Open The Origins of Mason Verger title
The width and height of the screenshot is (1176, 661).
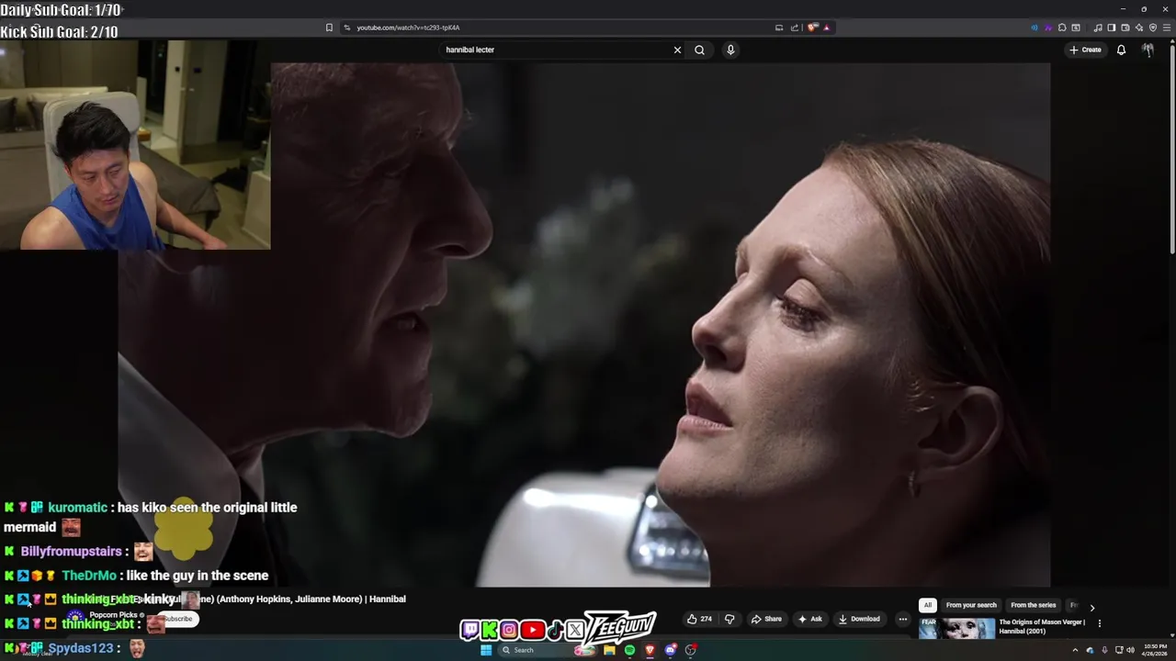click(1042, 626)
